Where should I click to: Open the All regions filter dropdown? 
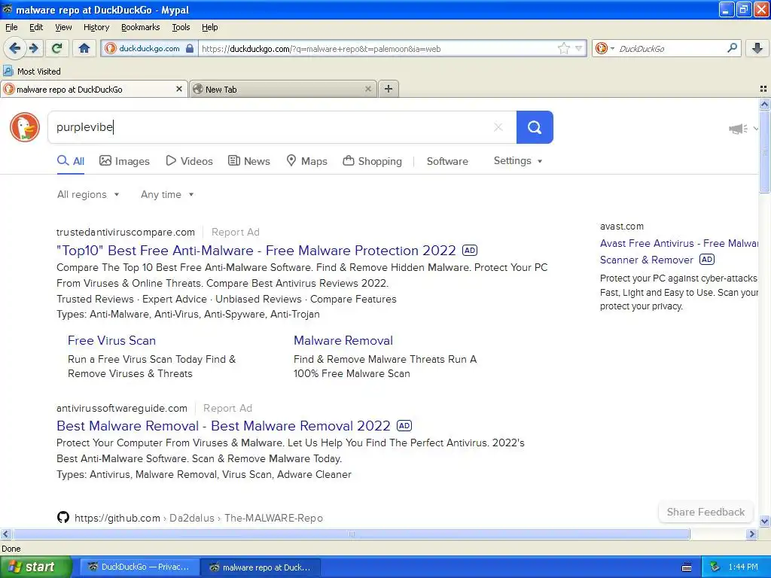point(88,195)
